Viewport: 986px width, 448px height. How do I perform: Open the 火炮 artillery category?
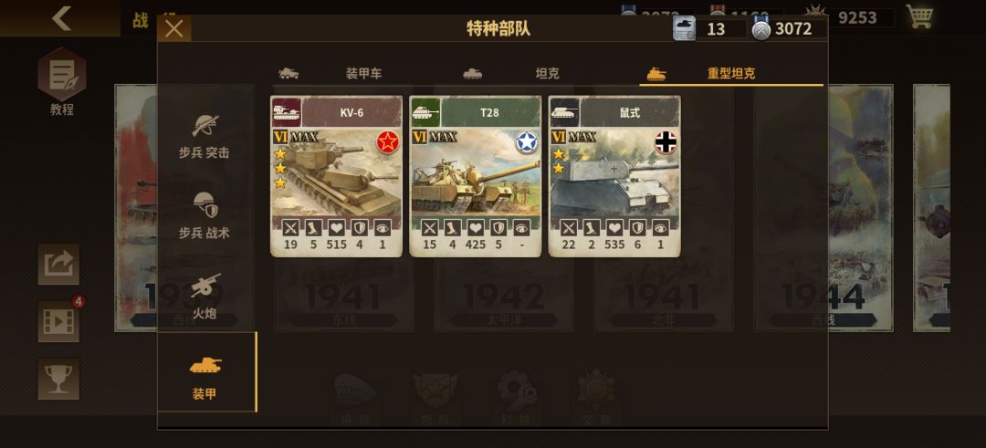(205, 296)
